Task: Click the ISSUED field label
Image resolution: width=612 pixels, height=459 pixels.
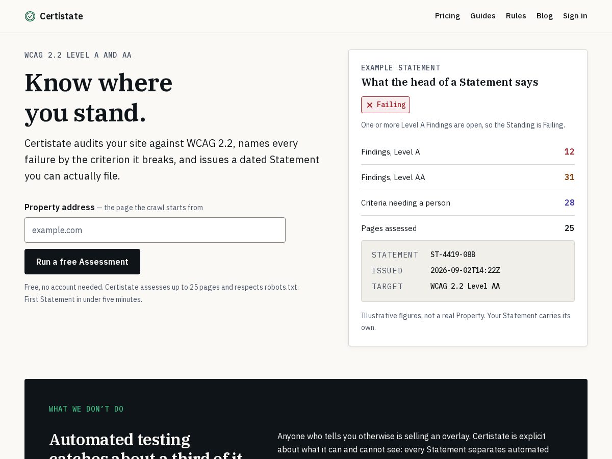Action: coord(387,271)
